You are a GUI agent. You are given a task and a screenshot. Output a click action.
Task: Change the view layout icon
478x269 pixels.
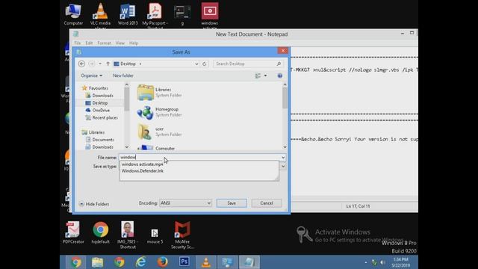click(x=258, y=75)
